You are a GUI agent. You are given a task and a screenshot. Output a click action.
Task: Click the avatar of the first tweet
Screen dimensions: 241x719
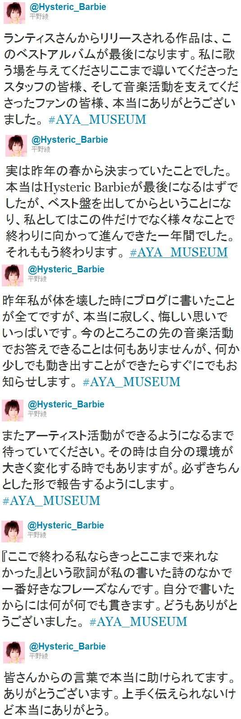(14, 12)
